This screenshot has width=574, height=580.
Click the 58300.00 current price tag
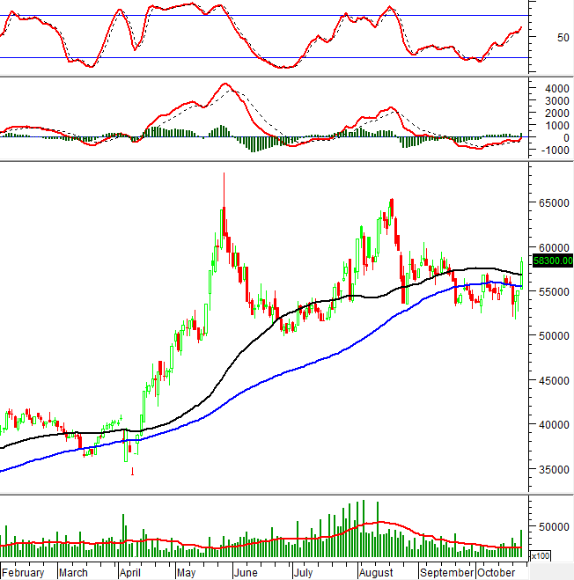pyautogui.click(x=550, y=261)
